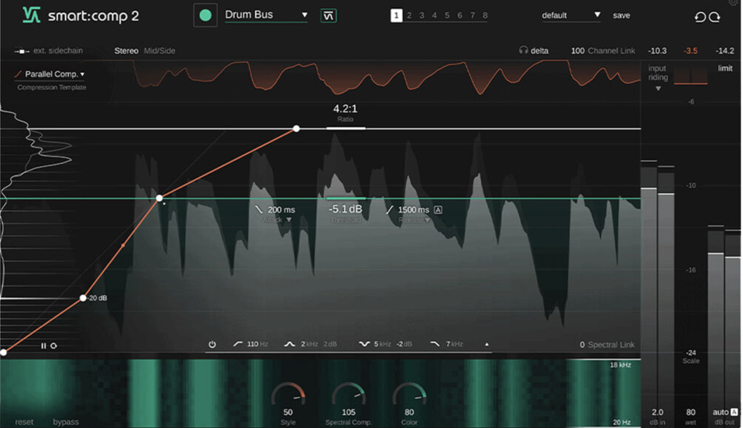Click the save preset button

click(621, 16)
